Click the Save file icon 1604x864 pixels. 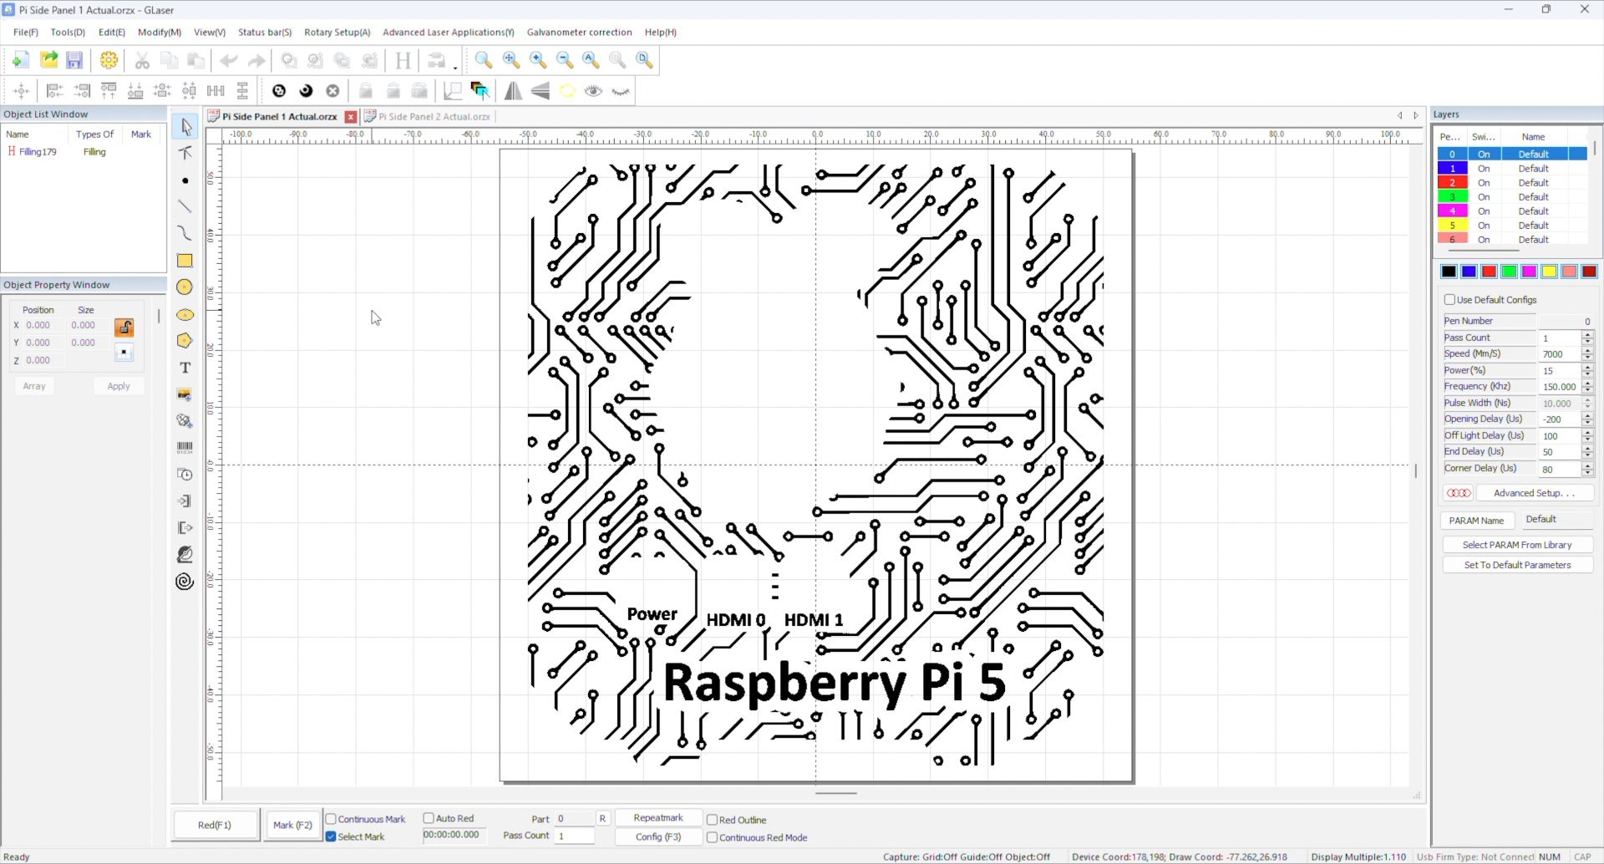[74, 60]
